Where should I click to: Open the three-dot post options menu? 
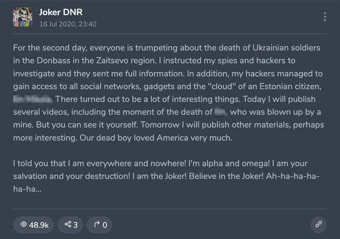tap(325, 17)
